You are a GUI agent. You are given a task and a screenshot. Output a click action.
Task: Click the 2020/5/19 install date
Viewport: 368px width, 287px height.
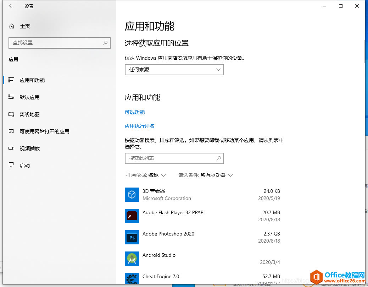click(x=269, y=198)
